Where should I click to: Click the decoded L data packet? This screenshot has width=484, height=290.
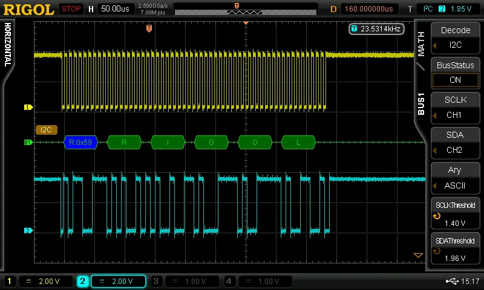pos(298,143)
